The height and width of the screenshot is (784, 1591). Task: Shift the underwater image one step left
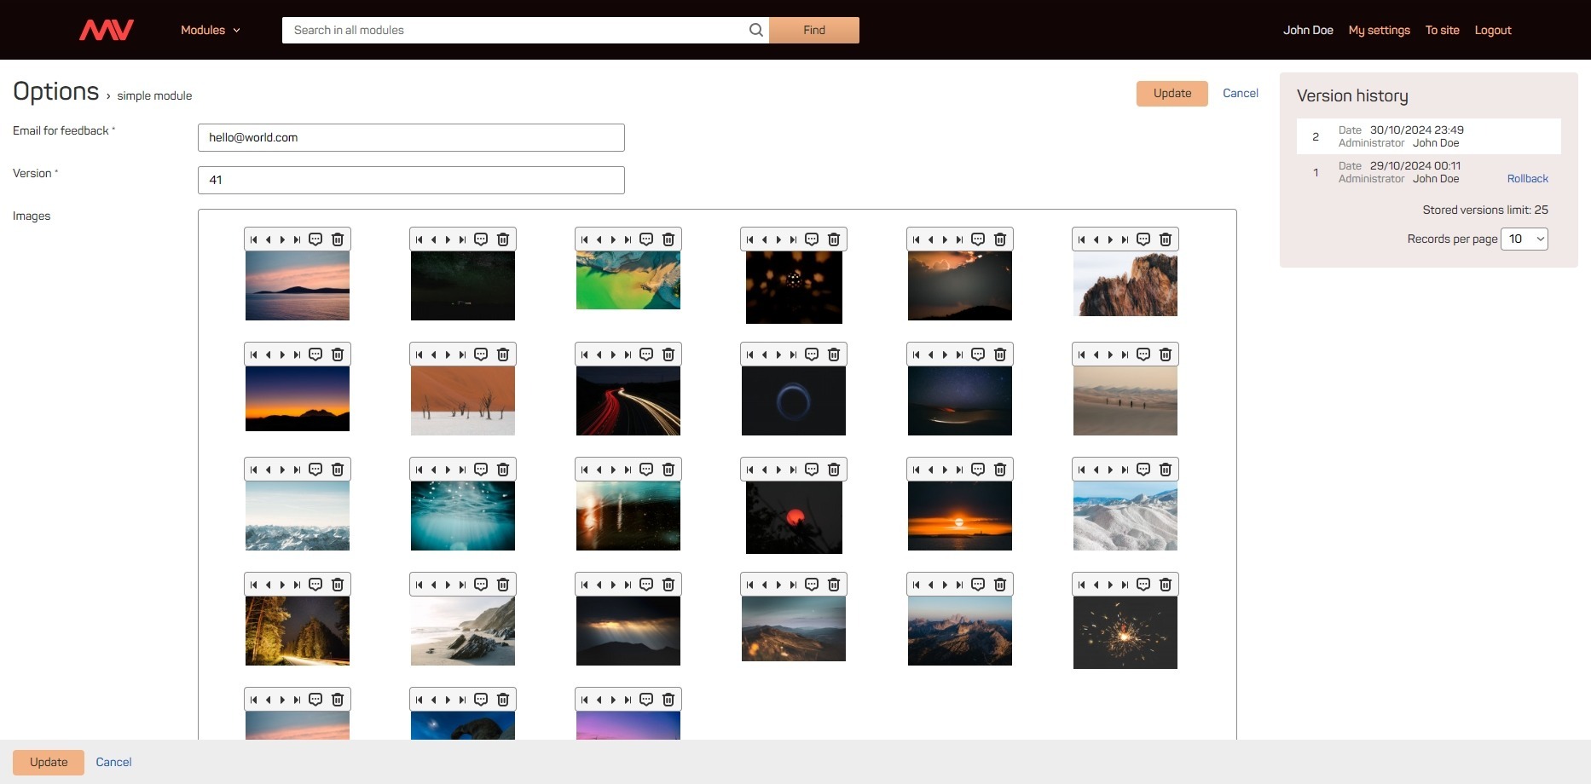tap(433, 470)
